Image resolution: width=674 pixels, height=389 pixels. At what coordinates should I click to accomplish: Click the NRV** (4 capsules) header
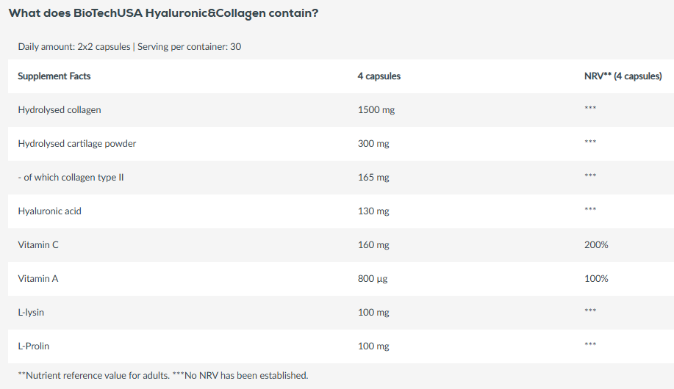[622, 76]
